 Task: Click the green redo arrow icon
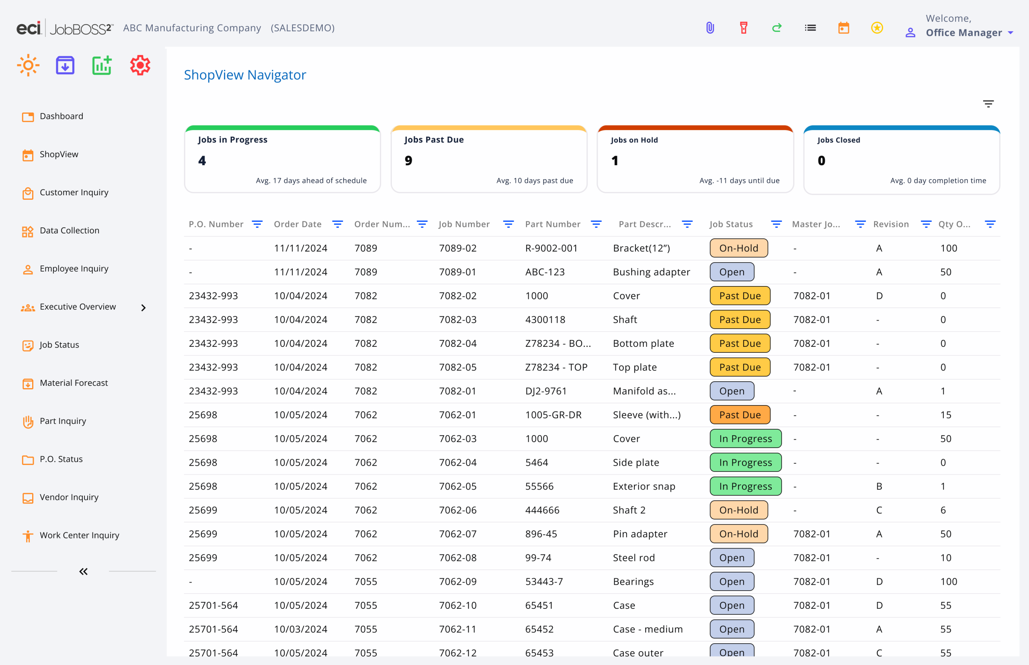(x=777, y=28)
